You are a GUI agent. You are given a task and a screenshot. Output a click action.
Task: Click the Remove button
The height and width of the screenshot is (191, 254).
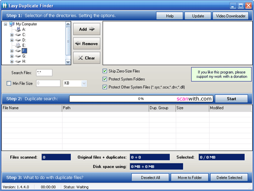click(x=87, y=44)
